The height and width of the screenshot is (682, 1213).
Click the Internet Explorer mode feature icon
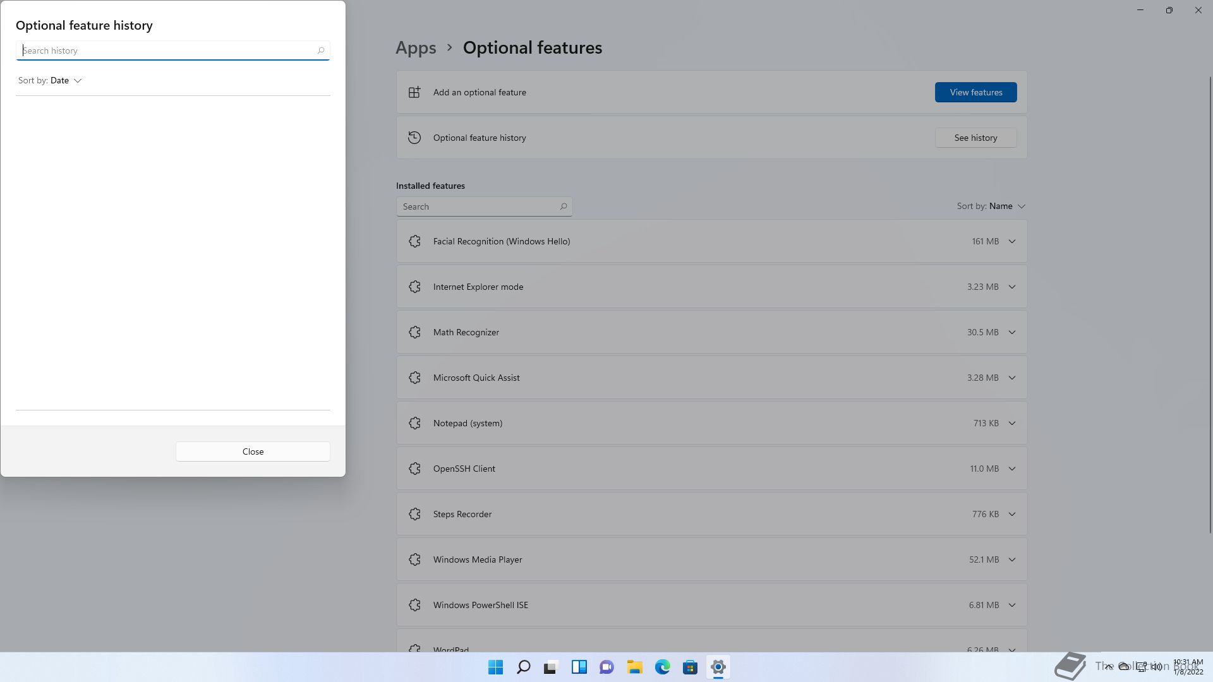point(414,287)
